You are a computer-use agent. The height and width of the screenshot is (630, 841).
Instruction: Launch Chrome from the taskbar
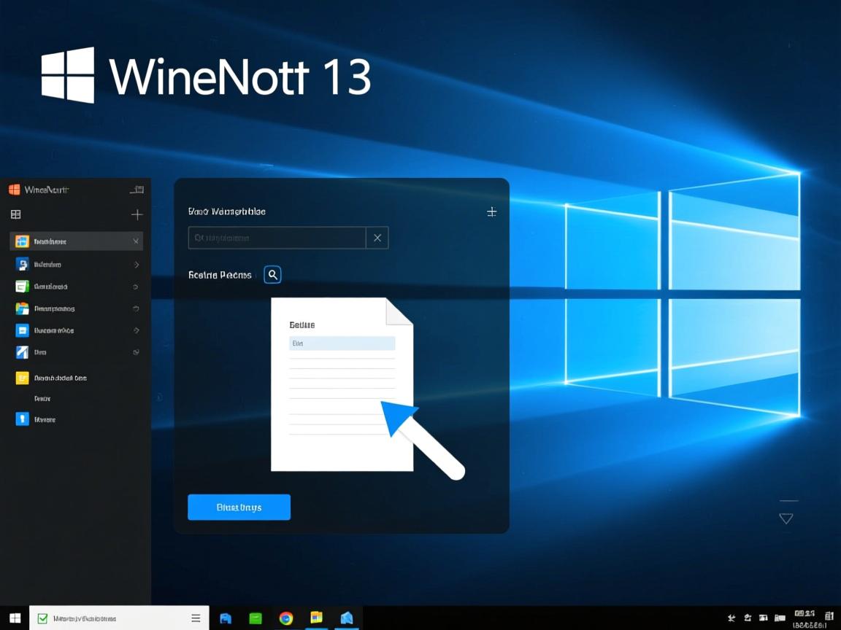[285, 617]
